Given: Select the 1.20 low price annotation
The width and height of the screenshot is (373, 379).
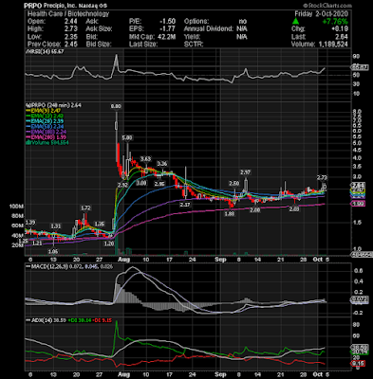Looking at the screenshot, I should [x=109, y=244].
